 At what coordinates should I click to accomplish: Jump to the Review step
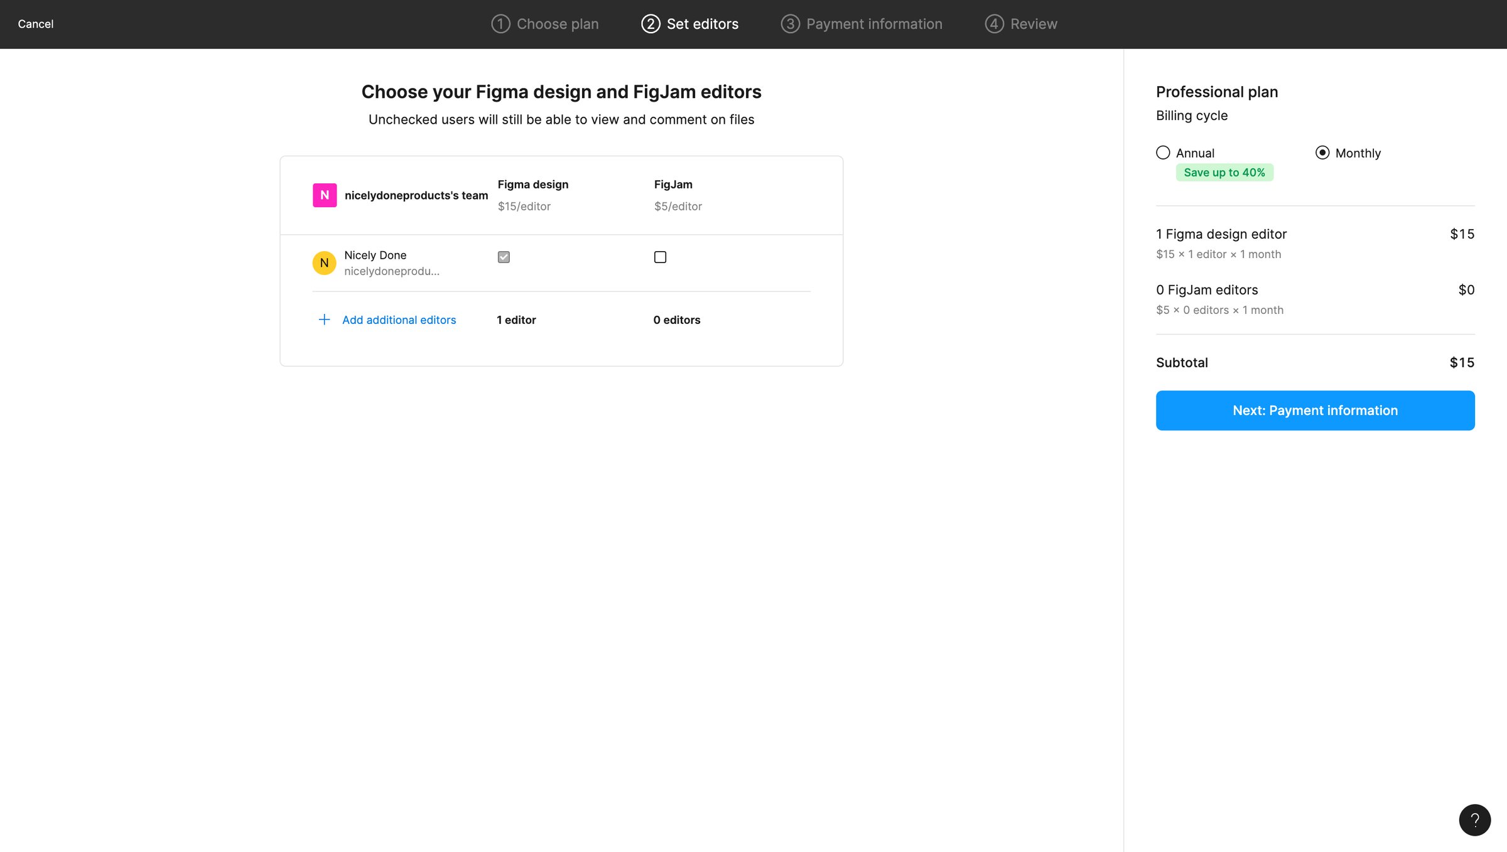1020,24
